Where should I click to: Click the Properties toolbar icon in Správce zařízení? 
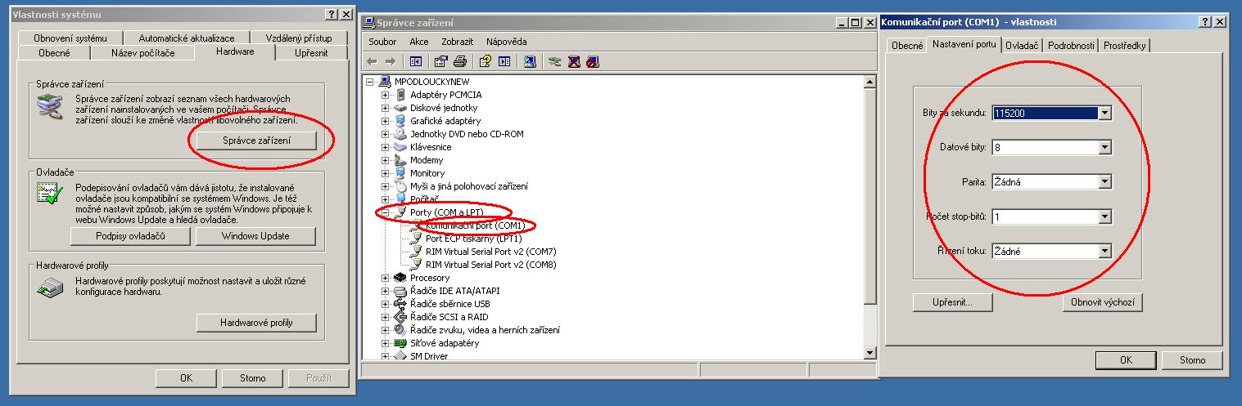coord(442,61)
